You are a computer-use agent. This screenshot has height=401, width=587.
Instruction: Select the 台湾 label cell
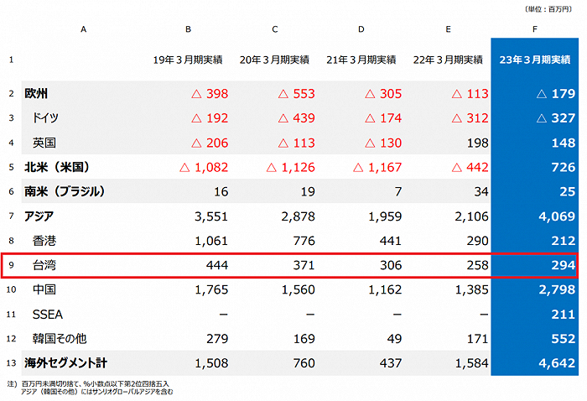45,266
